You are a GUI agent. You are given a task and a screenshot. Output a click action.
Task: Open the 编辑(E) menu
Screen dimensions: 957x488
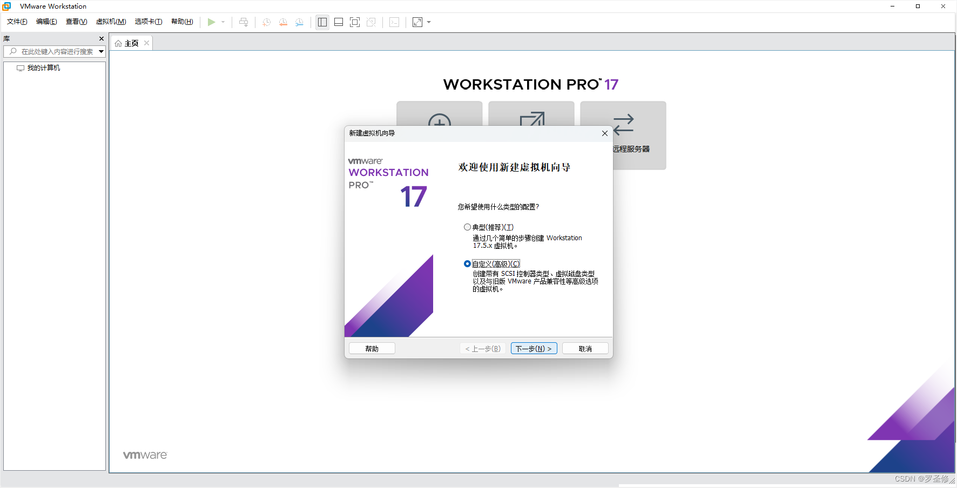[46, 22]
